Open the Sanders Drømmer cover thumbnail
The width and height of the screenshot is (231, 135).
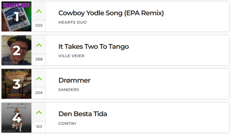(x=16, y=84)
